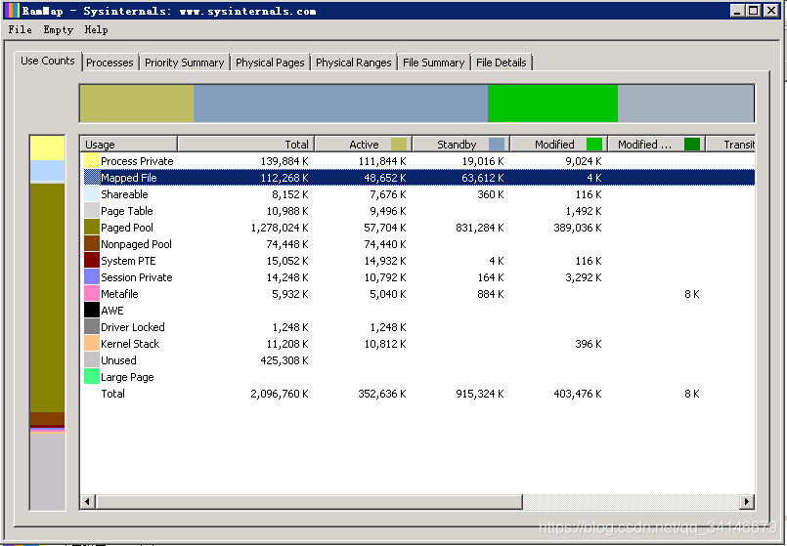Image resolution: width=787 pixels, height=546 pixels.
Task: Select the Kernel Stack row
Action: point(417,344)
